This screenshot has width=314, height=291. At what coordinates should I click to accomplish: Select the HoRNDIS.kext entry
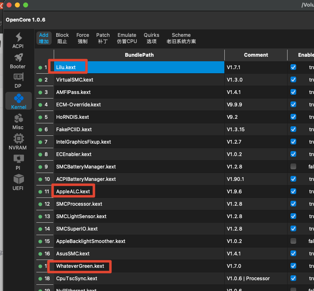click(139, 117)
